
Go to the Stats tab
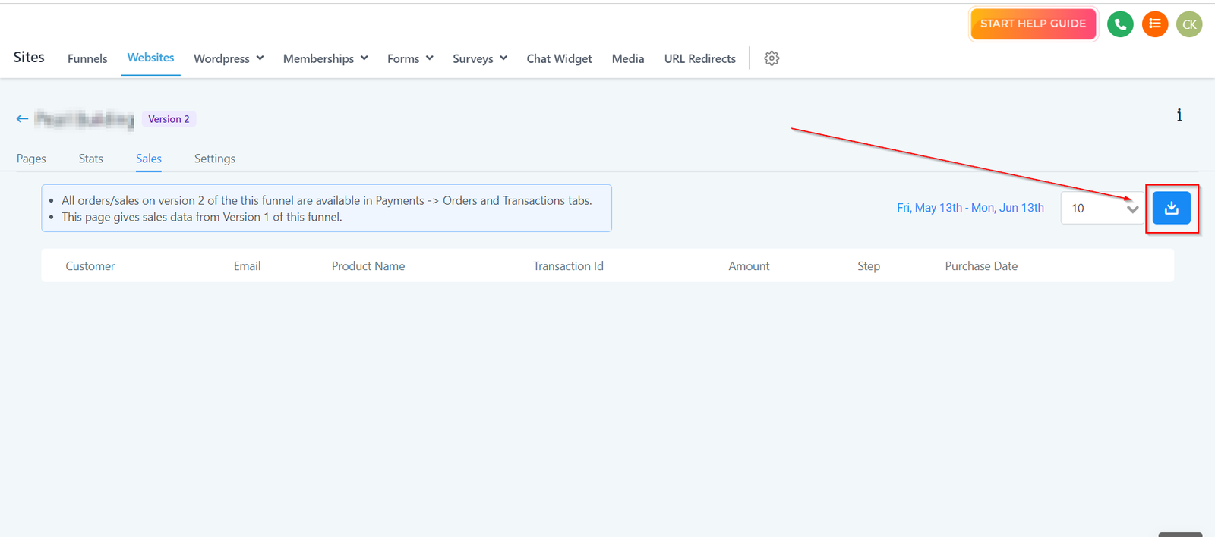point(91,159)
